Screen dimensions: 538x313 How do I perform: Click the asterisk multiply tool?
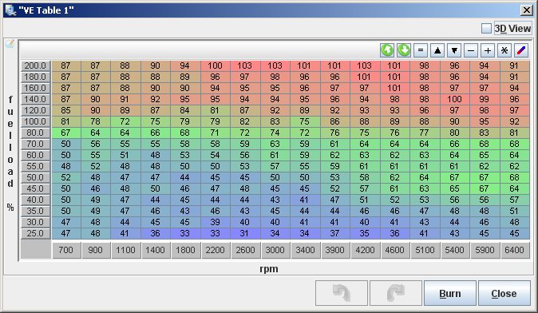click(x=504, y=50)
